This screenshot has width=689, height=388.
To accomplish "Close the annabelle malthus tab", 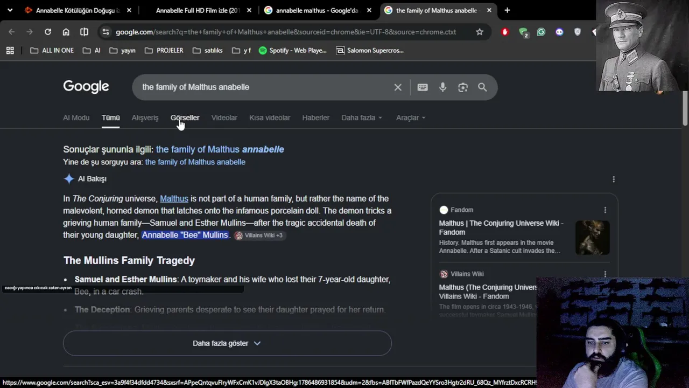I will pos(369,10).
